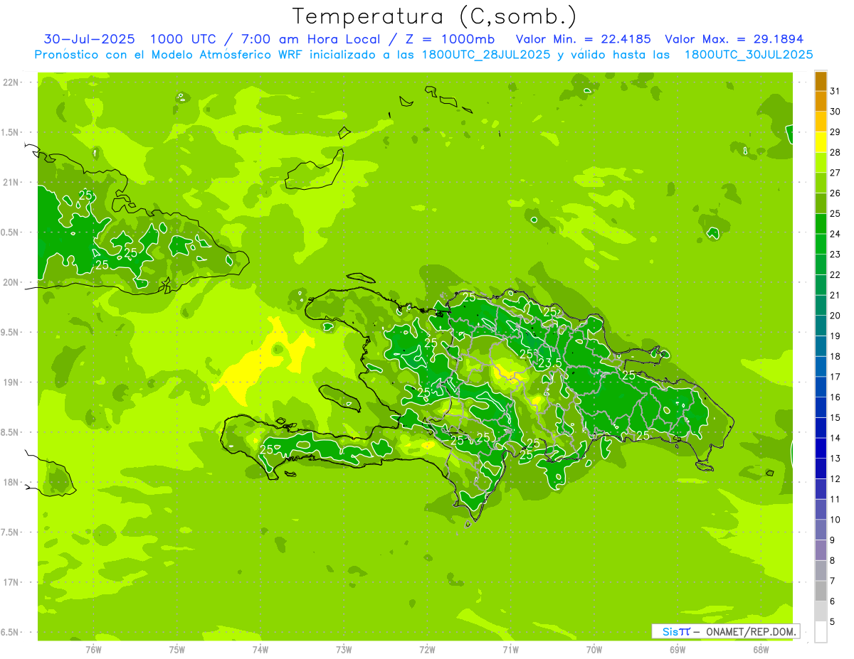Click teal legend band between 19 and 20
Screen dimensions: 854x659
tap(821, 326)
